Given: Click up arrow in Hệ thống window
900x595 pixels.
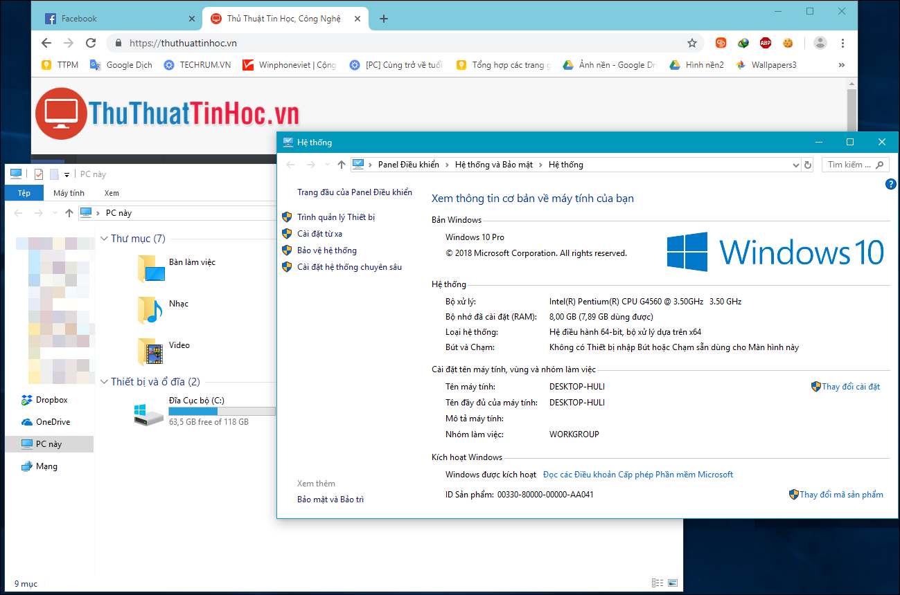Looking at the screenshot, I should click(341, 165).
